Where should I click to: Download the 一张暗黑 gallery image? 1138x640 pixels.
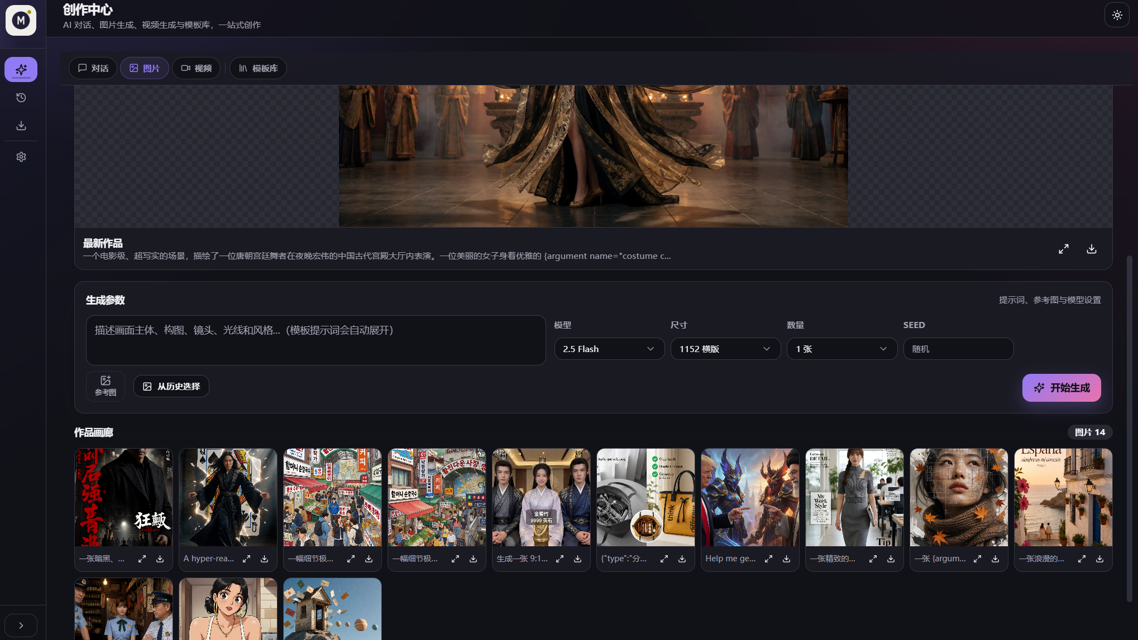(x=160, y=559)
